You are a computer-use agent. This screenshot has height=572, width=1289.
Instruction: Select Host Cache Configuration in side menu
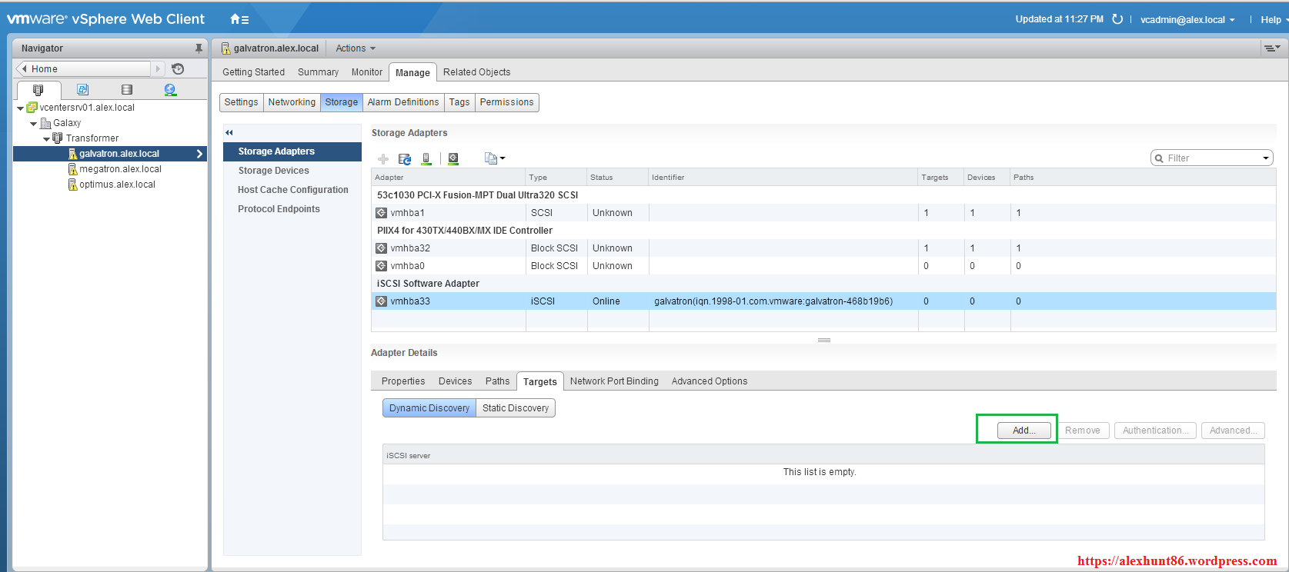[x=292, y=190]
